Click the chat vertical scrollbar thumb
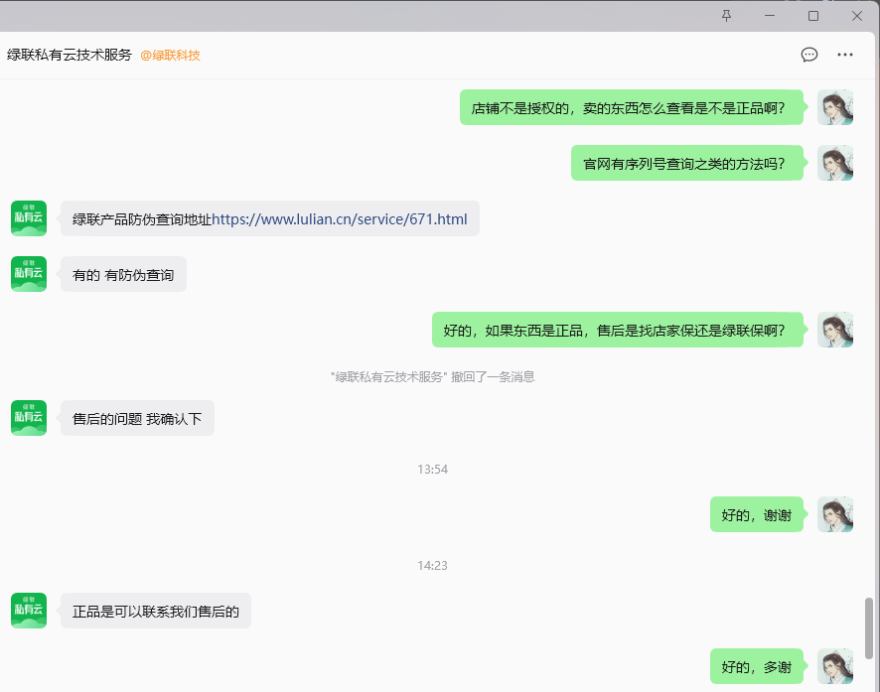 [869, 628]
